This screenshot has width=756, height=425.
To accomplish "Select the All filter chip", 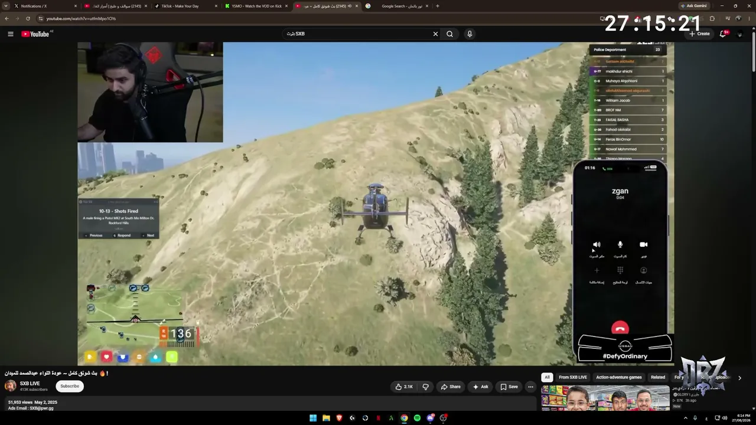I will coord(547,377).
